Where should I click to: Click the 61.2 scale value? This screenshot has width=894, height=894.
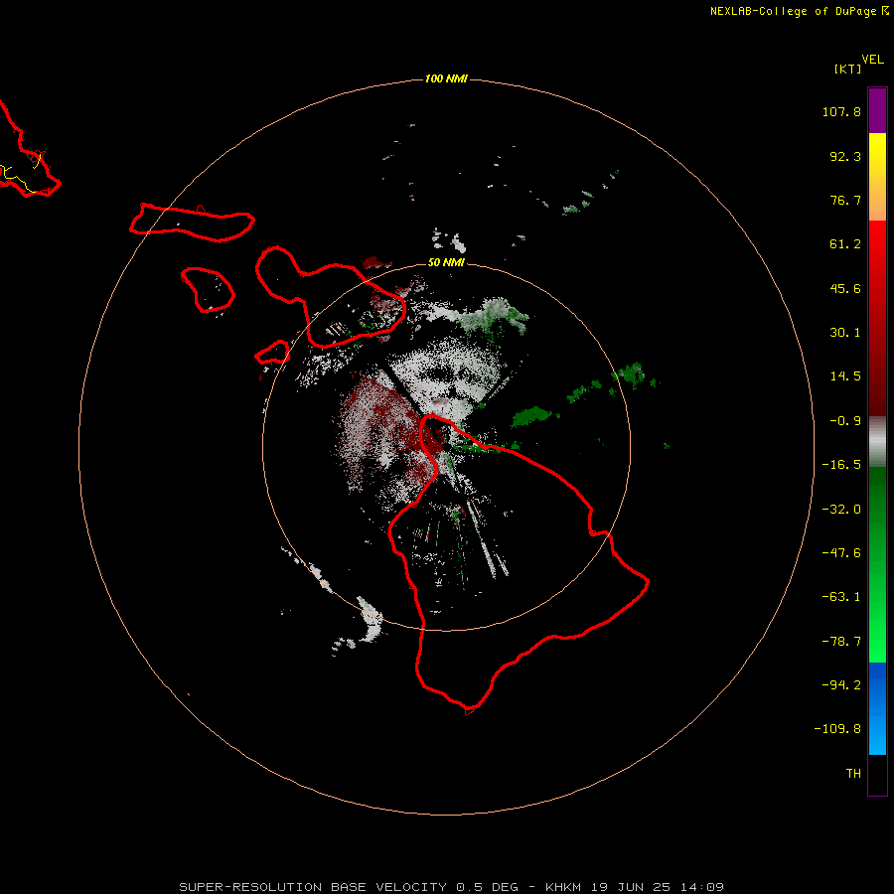click(x=845, y=244)
